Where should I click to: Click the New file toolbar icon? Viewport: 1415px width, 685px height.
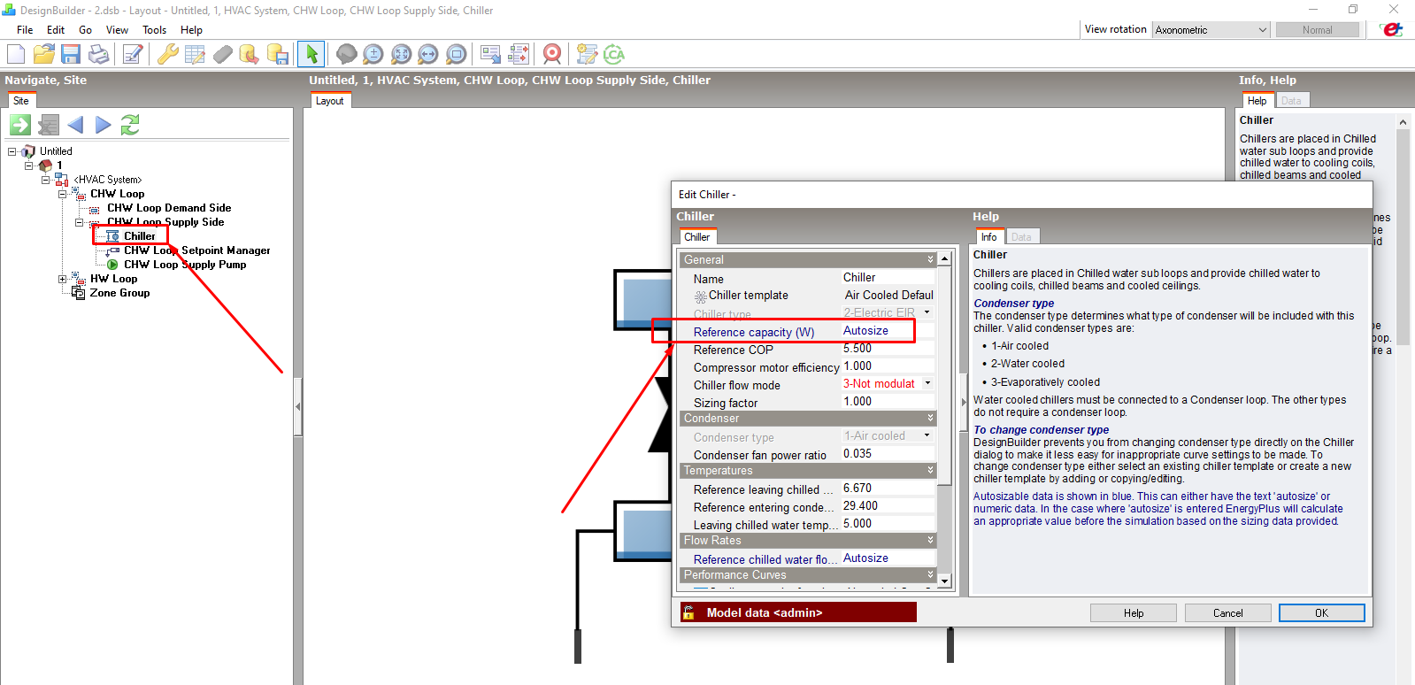[16, 54]
